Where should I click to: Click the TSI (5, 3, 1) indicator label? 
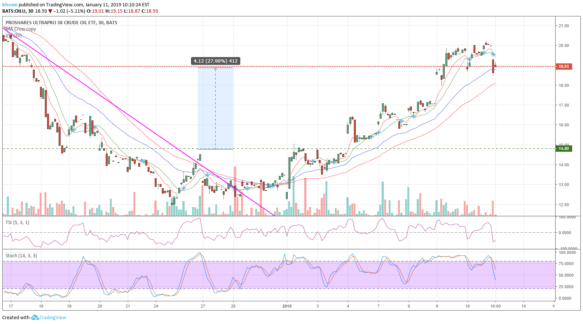(17, 223)
